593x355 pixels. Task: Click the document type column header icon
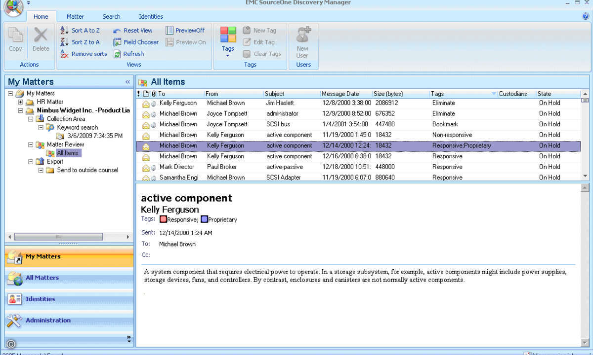(x=146, y=94)
